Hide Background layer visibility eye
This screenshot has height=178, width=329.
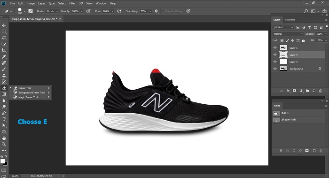tap(275, 69)
